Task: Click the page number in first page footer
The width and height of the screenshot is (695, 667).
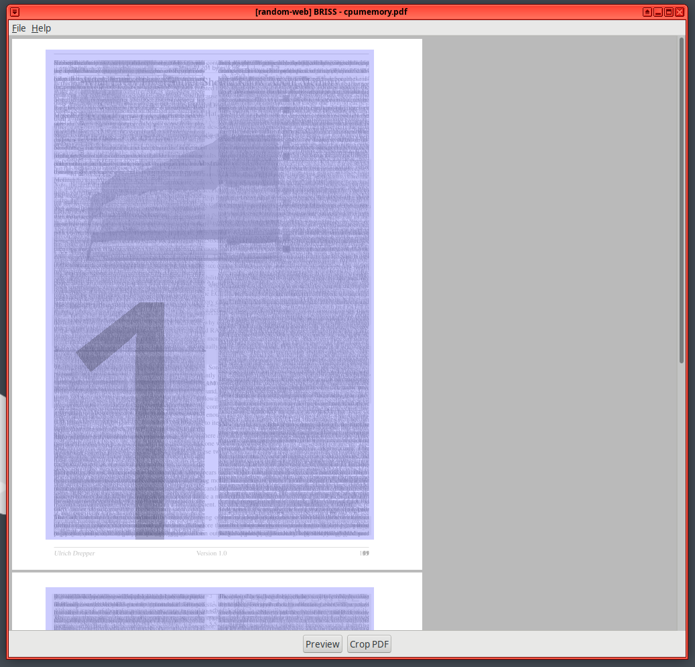Action: 365,553
